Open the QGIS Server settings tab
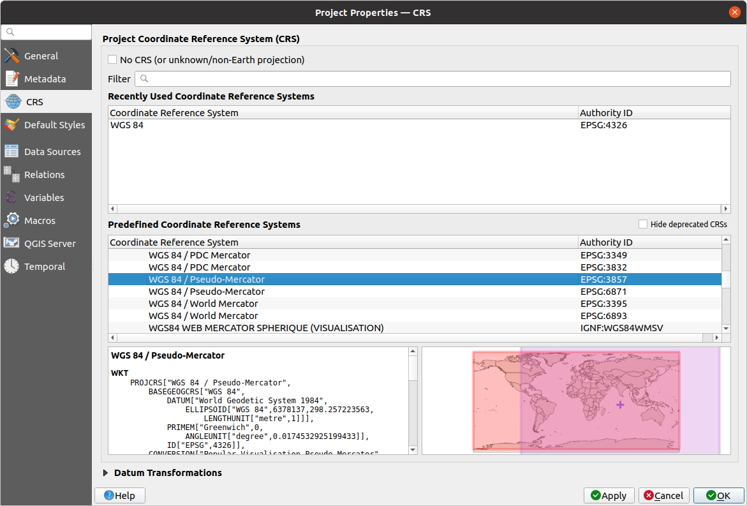 point(50,244)
